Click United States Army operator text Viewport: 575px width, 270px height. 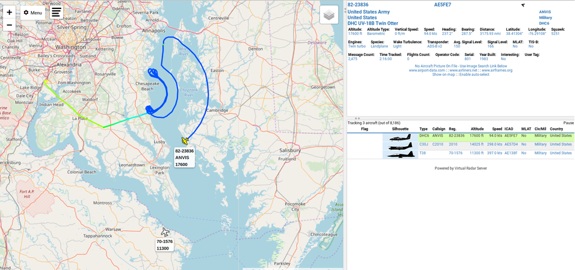coord(369,12)
